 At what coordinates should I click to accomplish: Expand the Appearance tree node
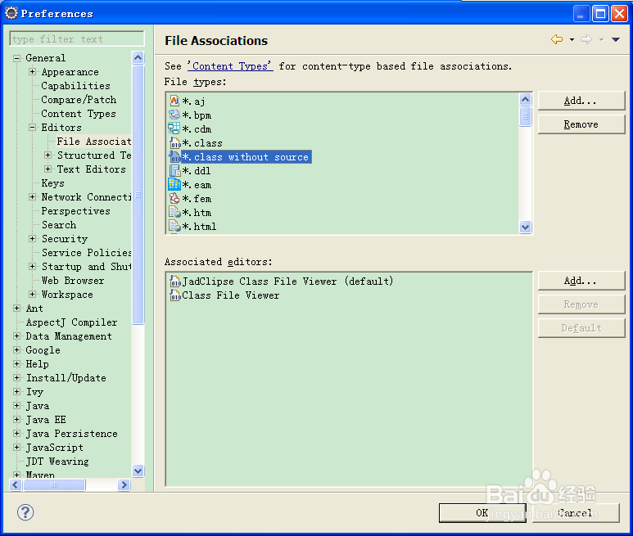point(32,72)
